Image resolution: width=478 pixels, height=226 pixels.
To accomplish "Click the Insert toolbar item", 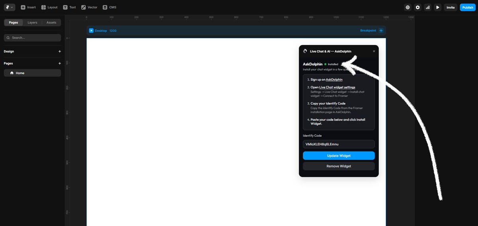I will 28,7.
